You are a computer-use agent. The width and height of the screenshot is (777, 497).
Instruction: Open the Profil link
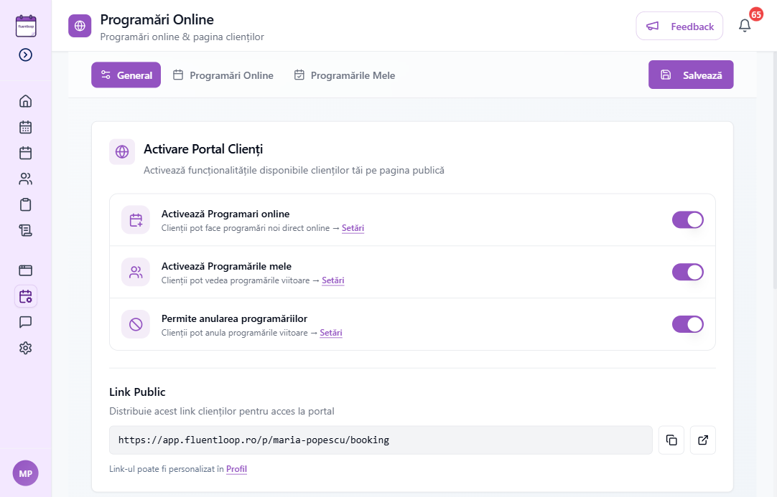click(236, 469)
